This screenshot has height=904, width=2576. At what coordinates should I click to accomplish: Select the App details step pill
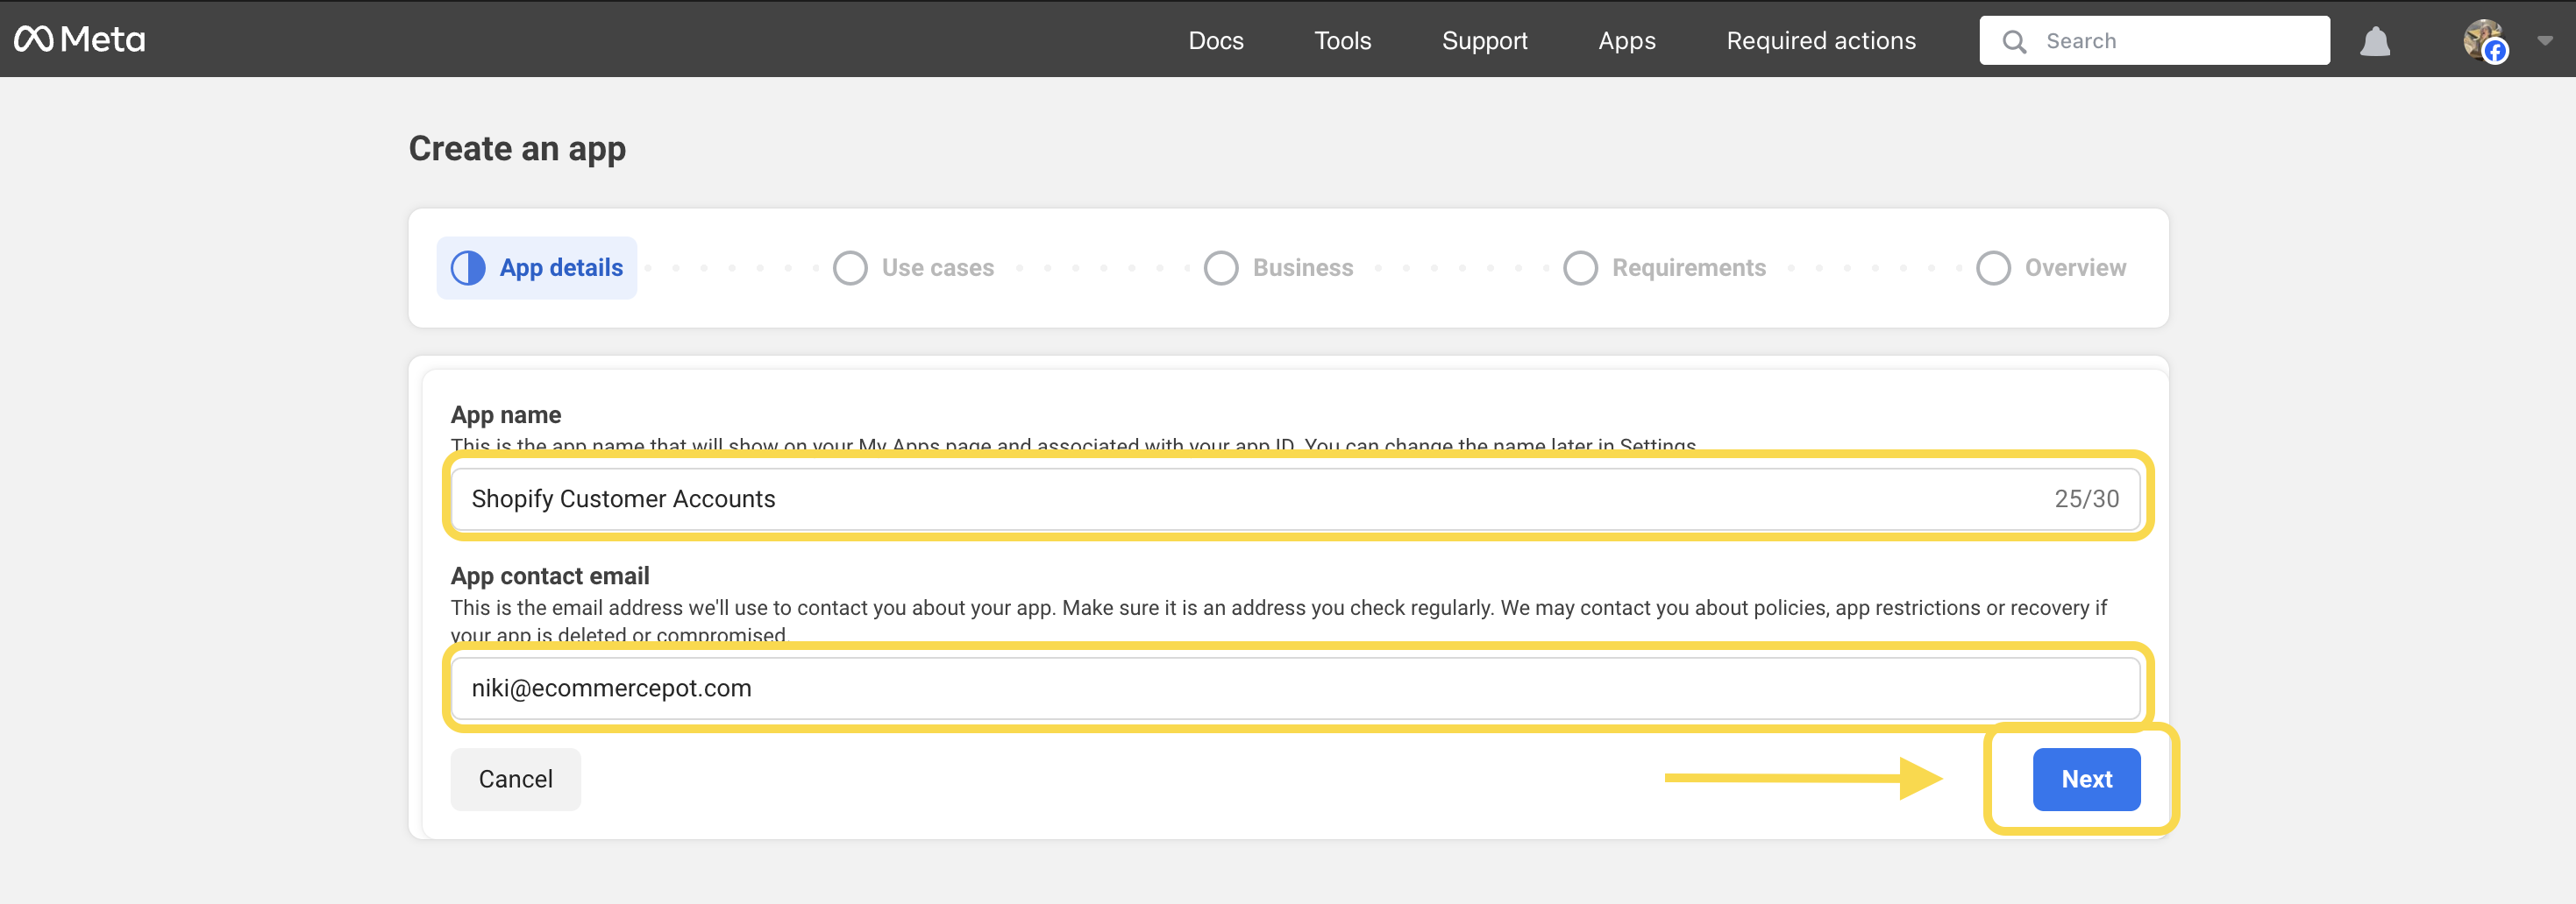pos(536,266)
